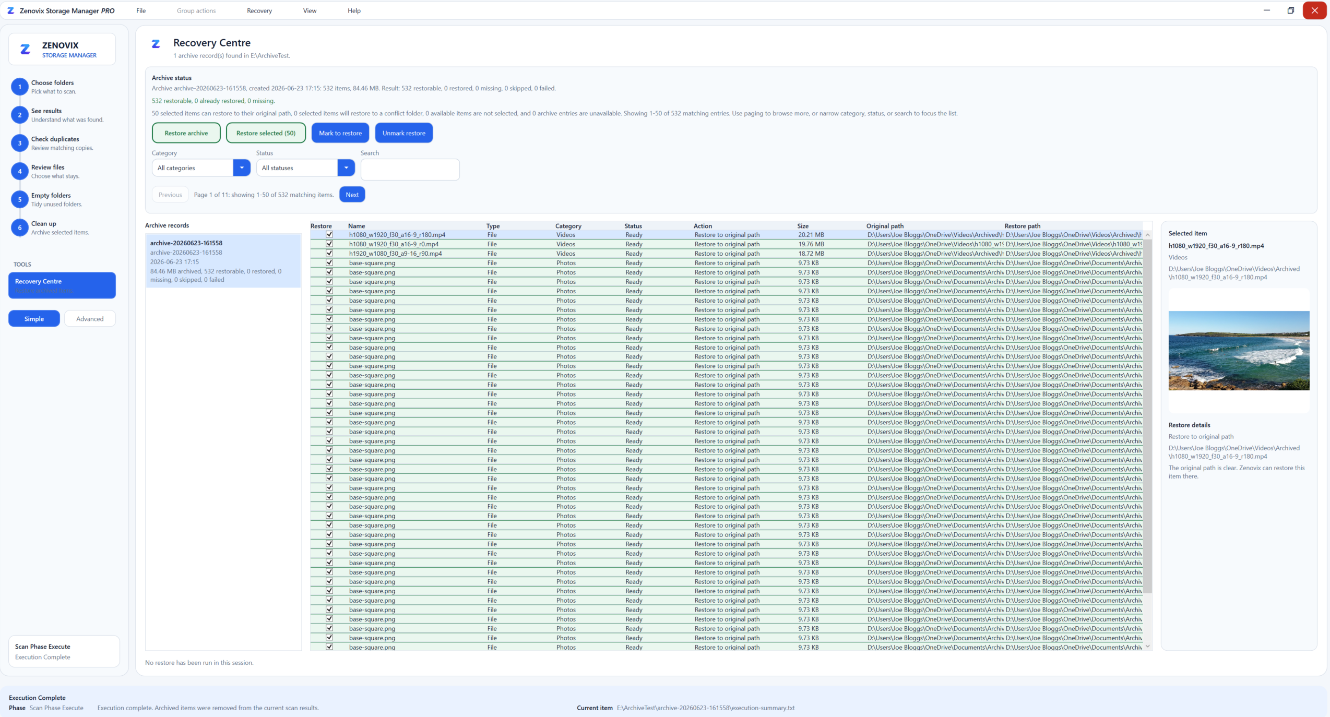
Task: Click the step 5 Empty folders circle icon
Action: [x=20, y=199]
